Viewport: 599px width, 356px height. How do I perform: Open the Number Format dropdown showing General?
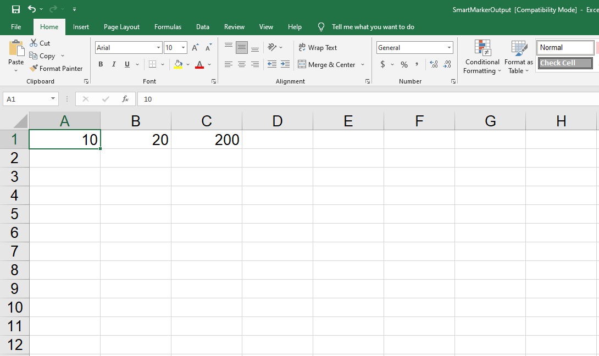[x=449, y=47]
